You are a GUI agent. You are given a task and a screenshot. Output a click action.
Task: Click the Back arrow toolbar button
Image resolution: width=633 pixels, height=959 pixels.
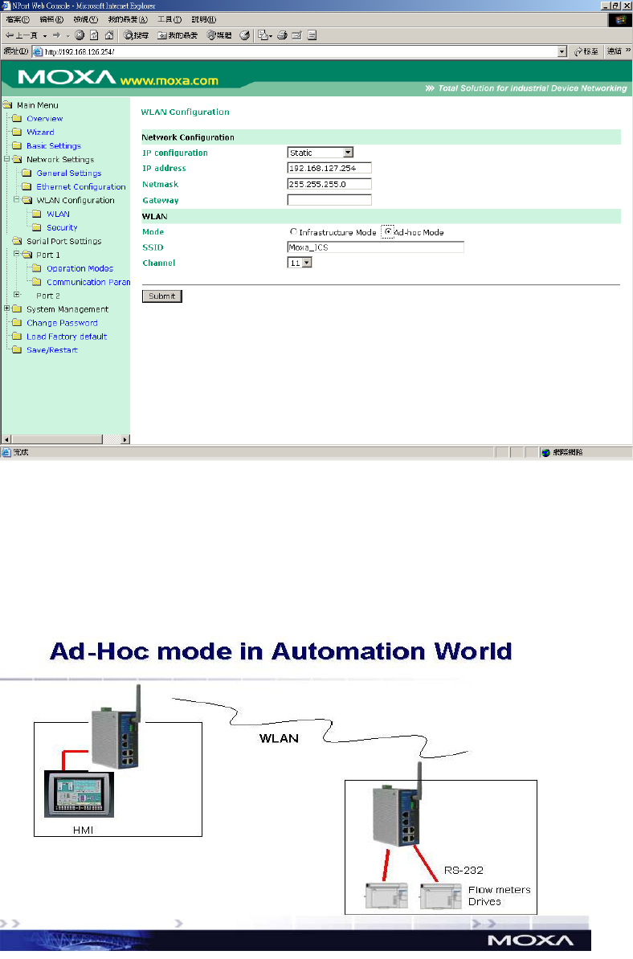pos(22,35)
